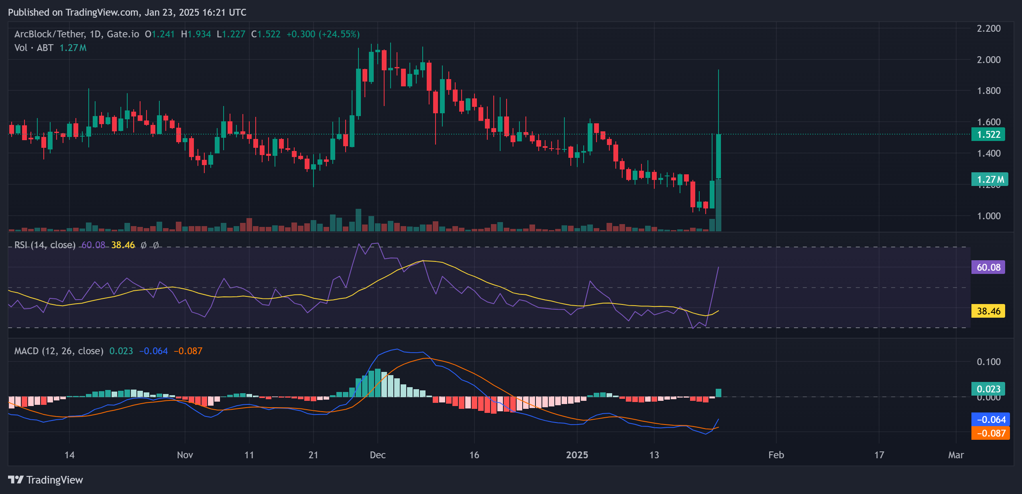Click the RSI (14, close) indicator legend
Image resolution: width=1022 pixels, height=494 pixels.
point(45,245)
